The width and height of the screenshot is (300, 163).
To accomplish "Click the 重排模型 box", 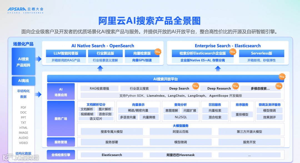I will click(x=242, y=115).
